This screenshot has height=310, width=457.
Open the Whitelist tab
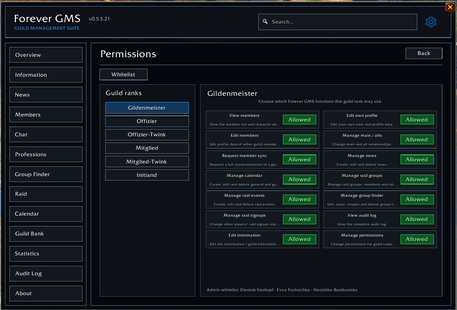click(123, 75)
